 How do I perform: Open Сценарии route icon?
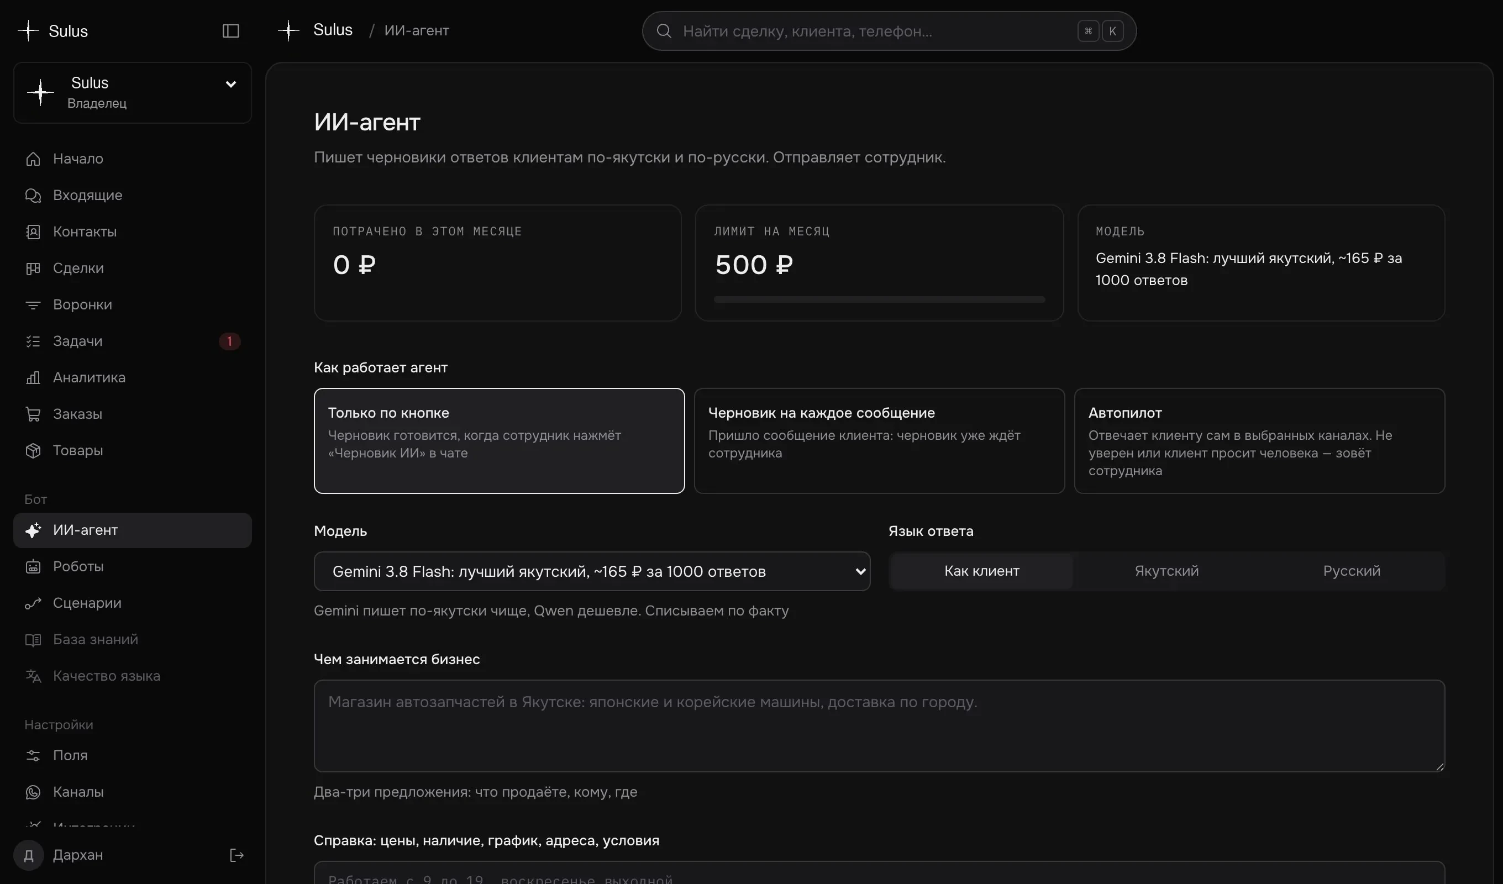pos(33,603)
